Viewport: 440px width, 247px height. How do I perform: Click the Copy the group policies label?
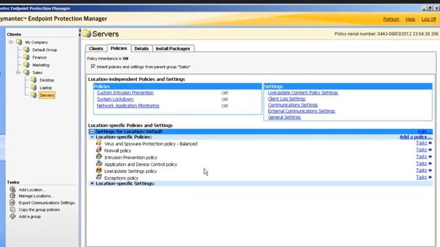[x=39, y=209]
